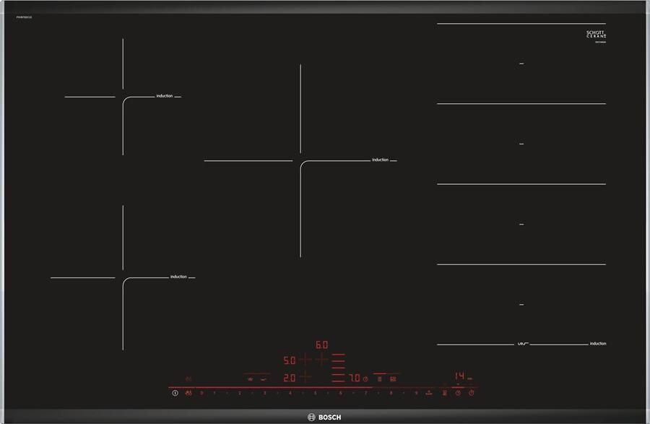The width and height of the screenshot is (650, 424).
Task: Tap level 0 on the power slider
Action: (201, 392)
